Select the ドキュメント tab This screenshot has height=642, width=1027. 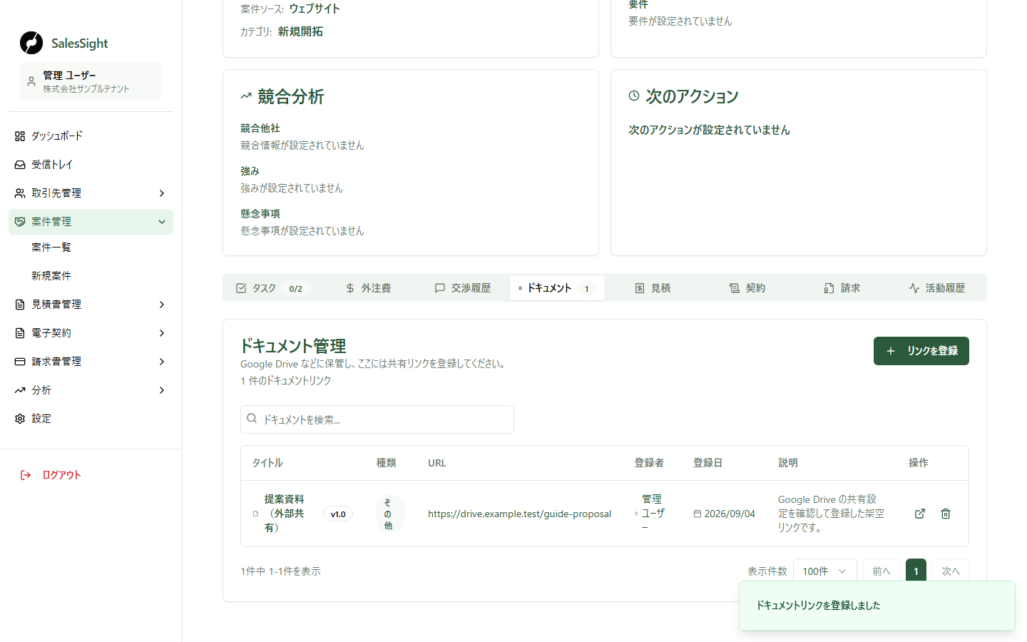tap(557, 288)
